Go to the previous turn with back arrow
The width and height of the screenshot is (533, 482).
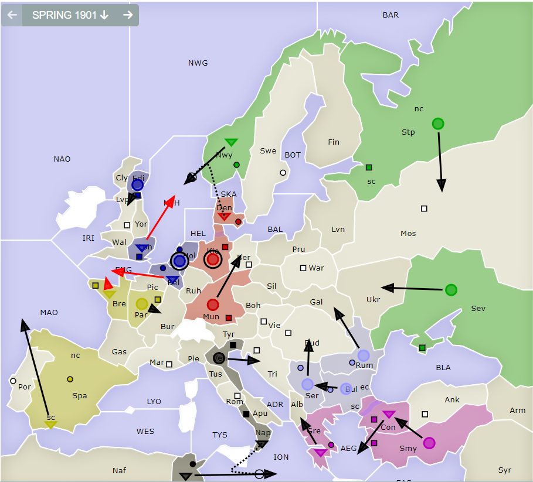click(12, 15)
